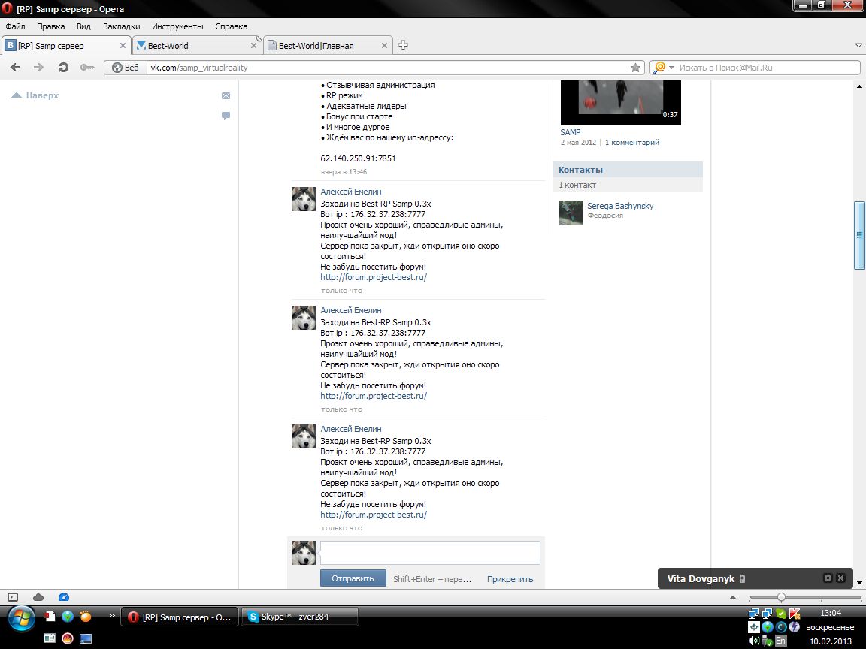Open the new tab plus button
This screenshot has width=866, height=649.
[x=403, y=45]
